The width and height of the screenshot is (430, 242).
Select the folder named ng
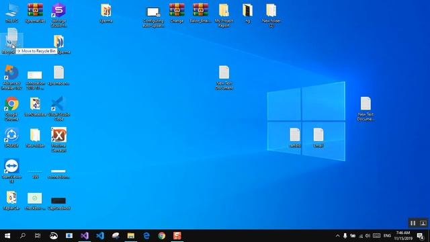(247, 13)
